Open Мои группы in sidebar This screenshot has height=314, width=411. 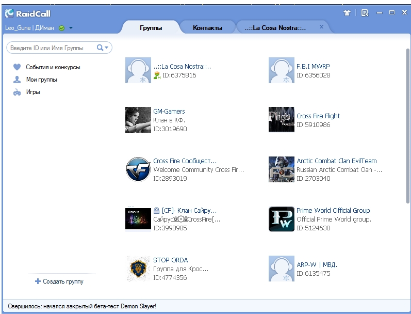pos(41,80)
